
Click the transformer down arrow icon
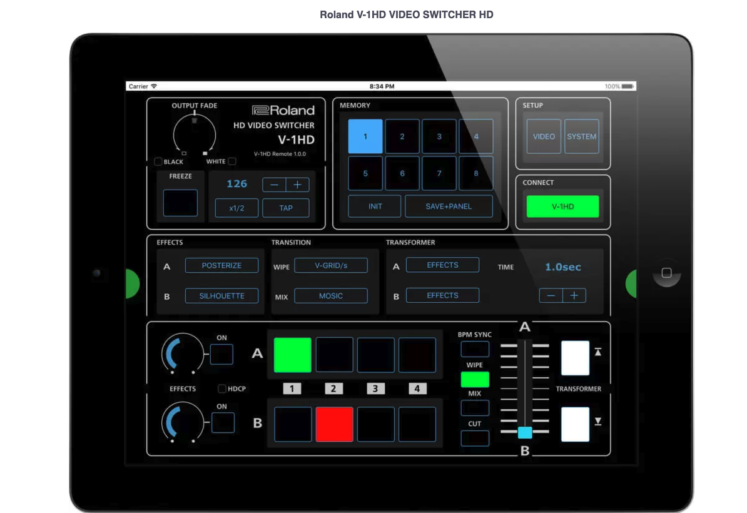coord(598,421)
